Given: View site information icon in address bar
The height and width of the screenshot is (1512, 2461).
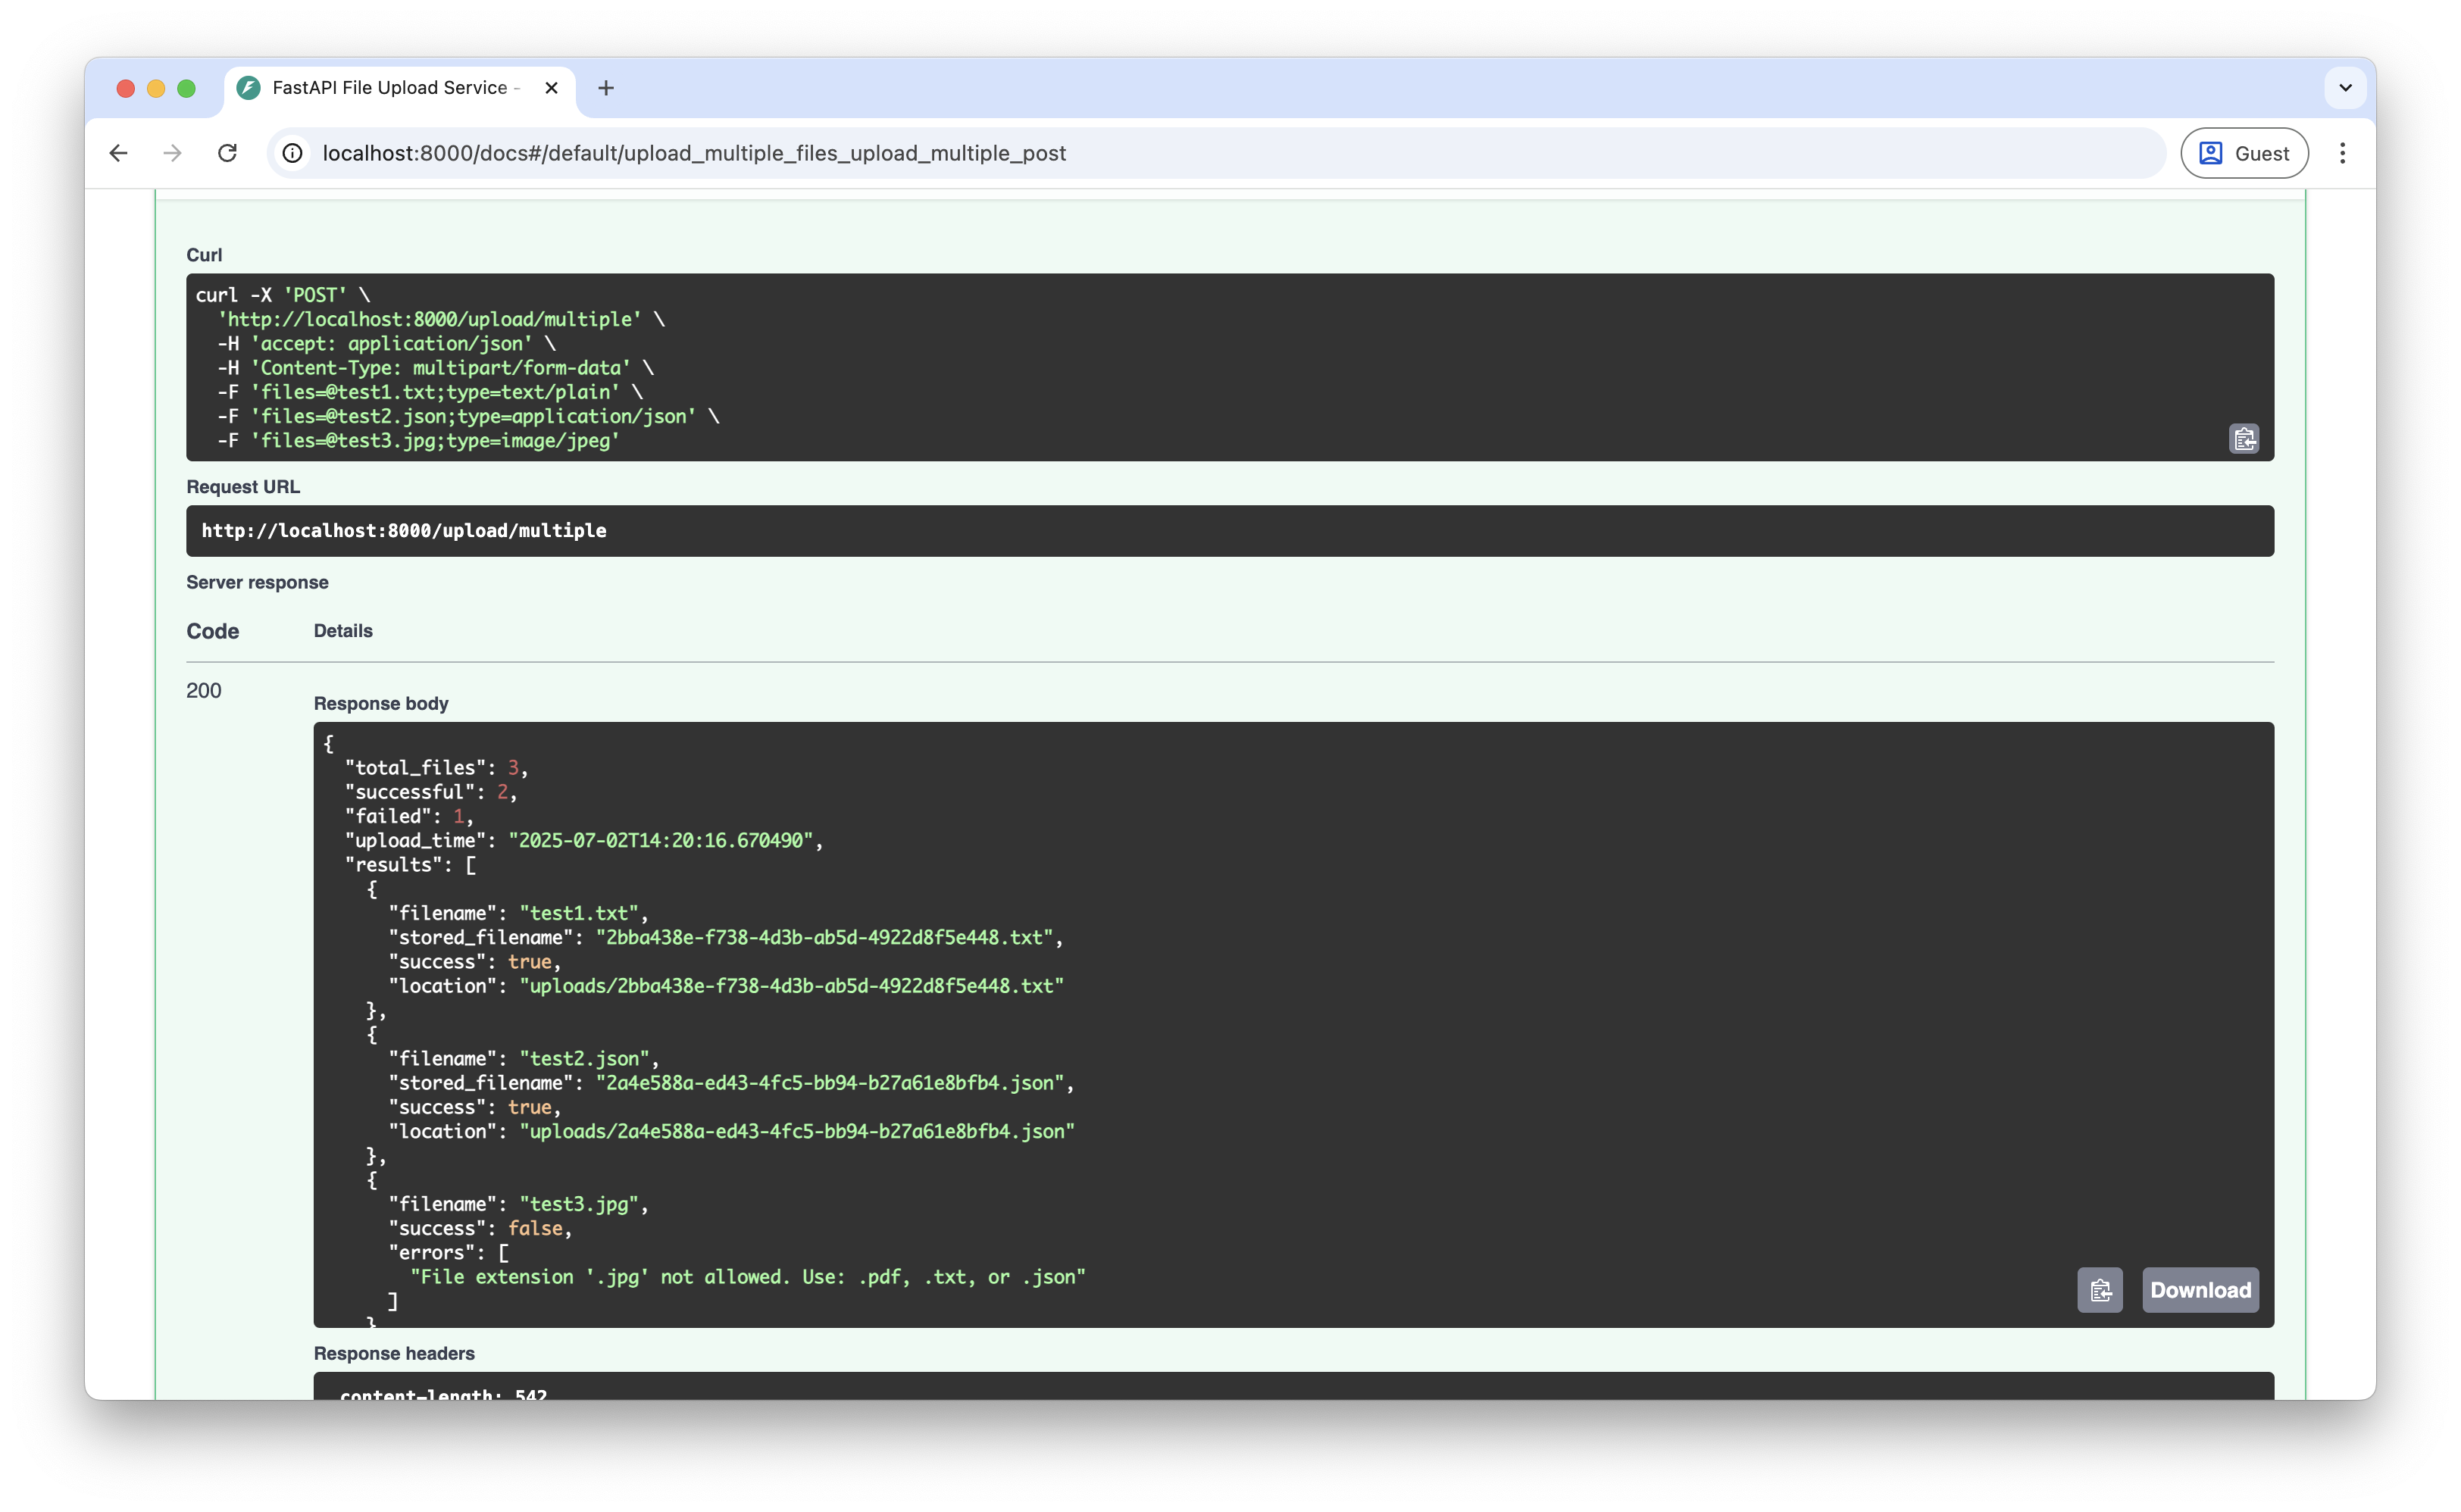Looking at the screenshot, I should pos(292,153).
